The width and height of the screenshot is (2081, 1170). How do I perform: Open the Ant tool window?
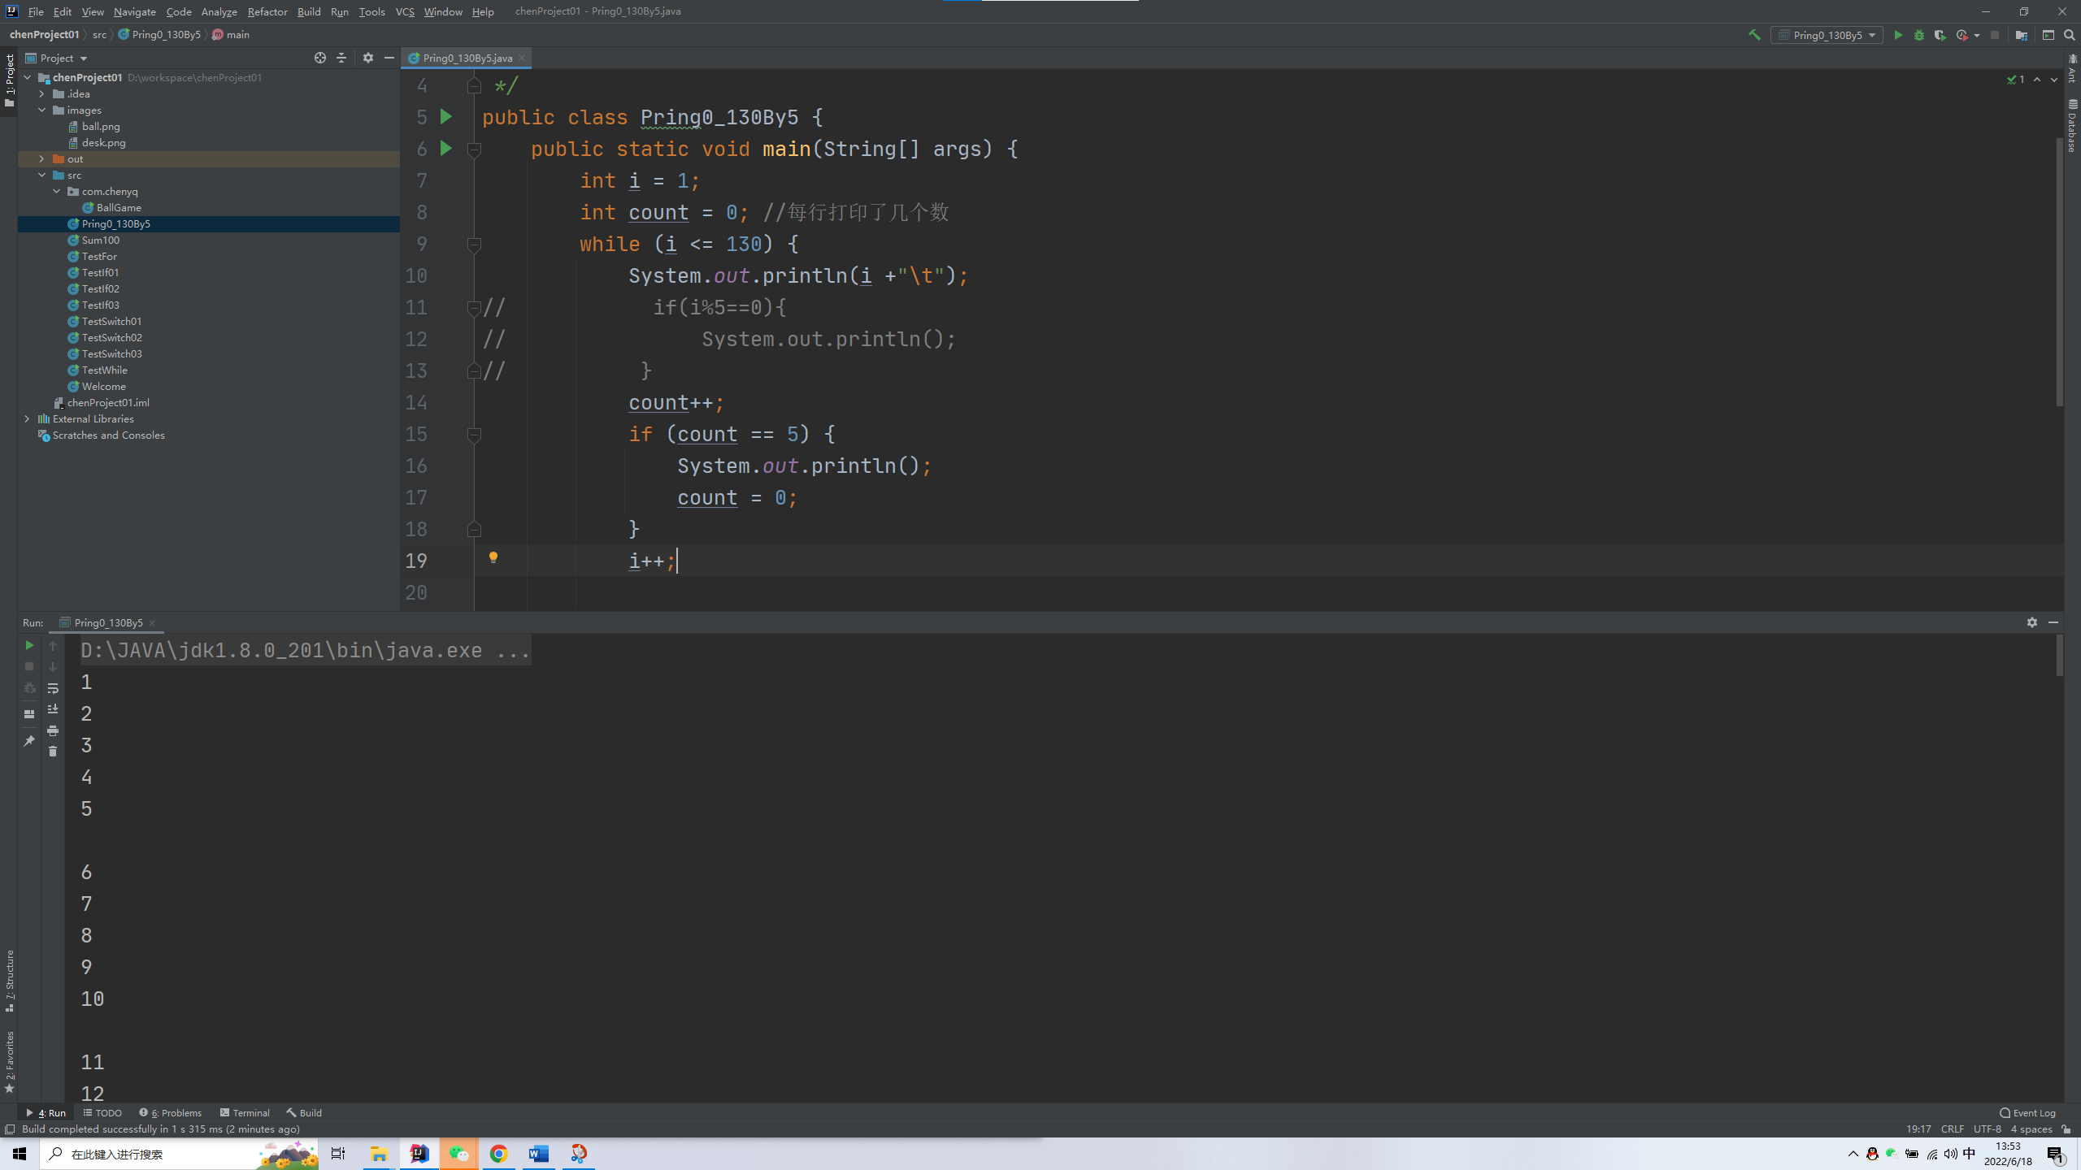pyautogui.click(x=2072, y=68)
